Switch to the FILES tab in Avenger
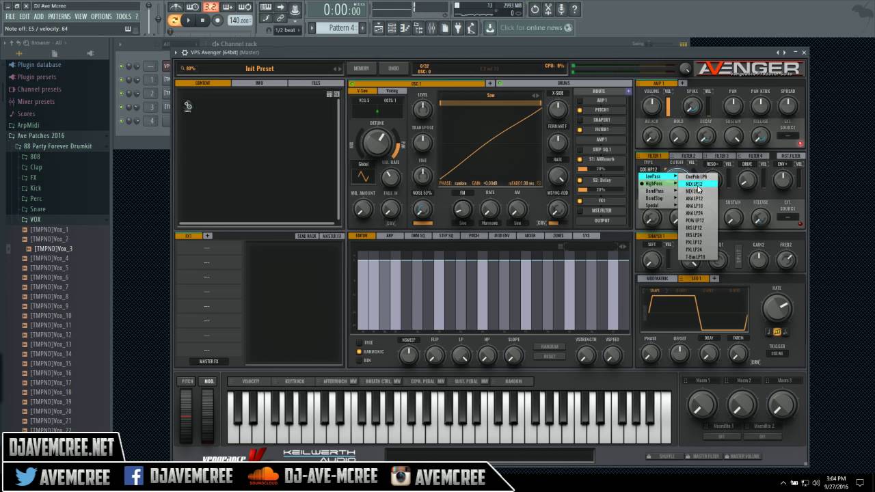875x492 pixels. pyautogui.click(x=316, y=83)
